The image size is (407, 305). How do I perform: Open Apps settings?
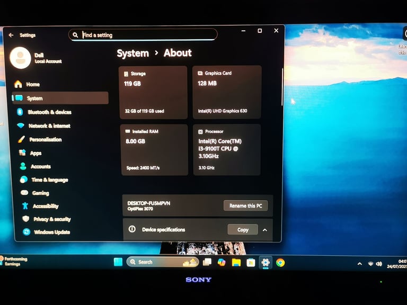pyautogui.click(x=64, y=153)
